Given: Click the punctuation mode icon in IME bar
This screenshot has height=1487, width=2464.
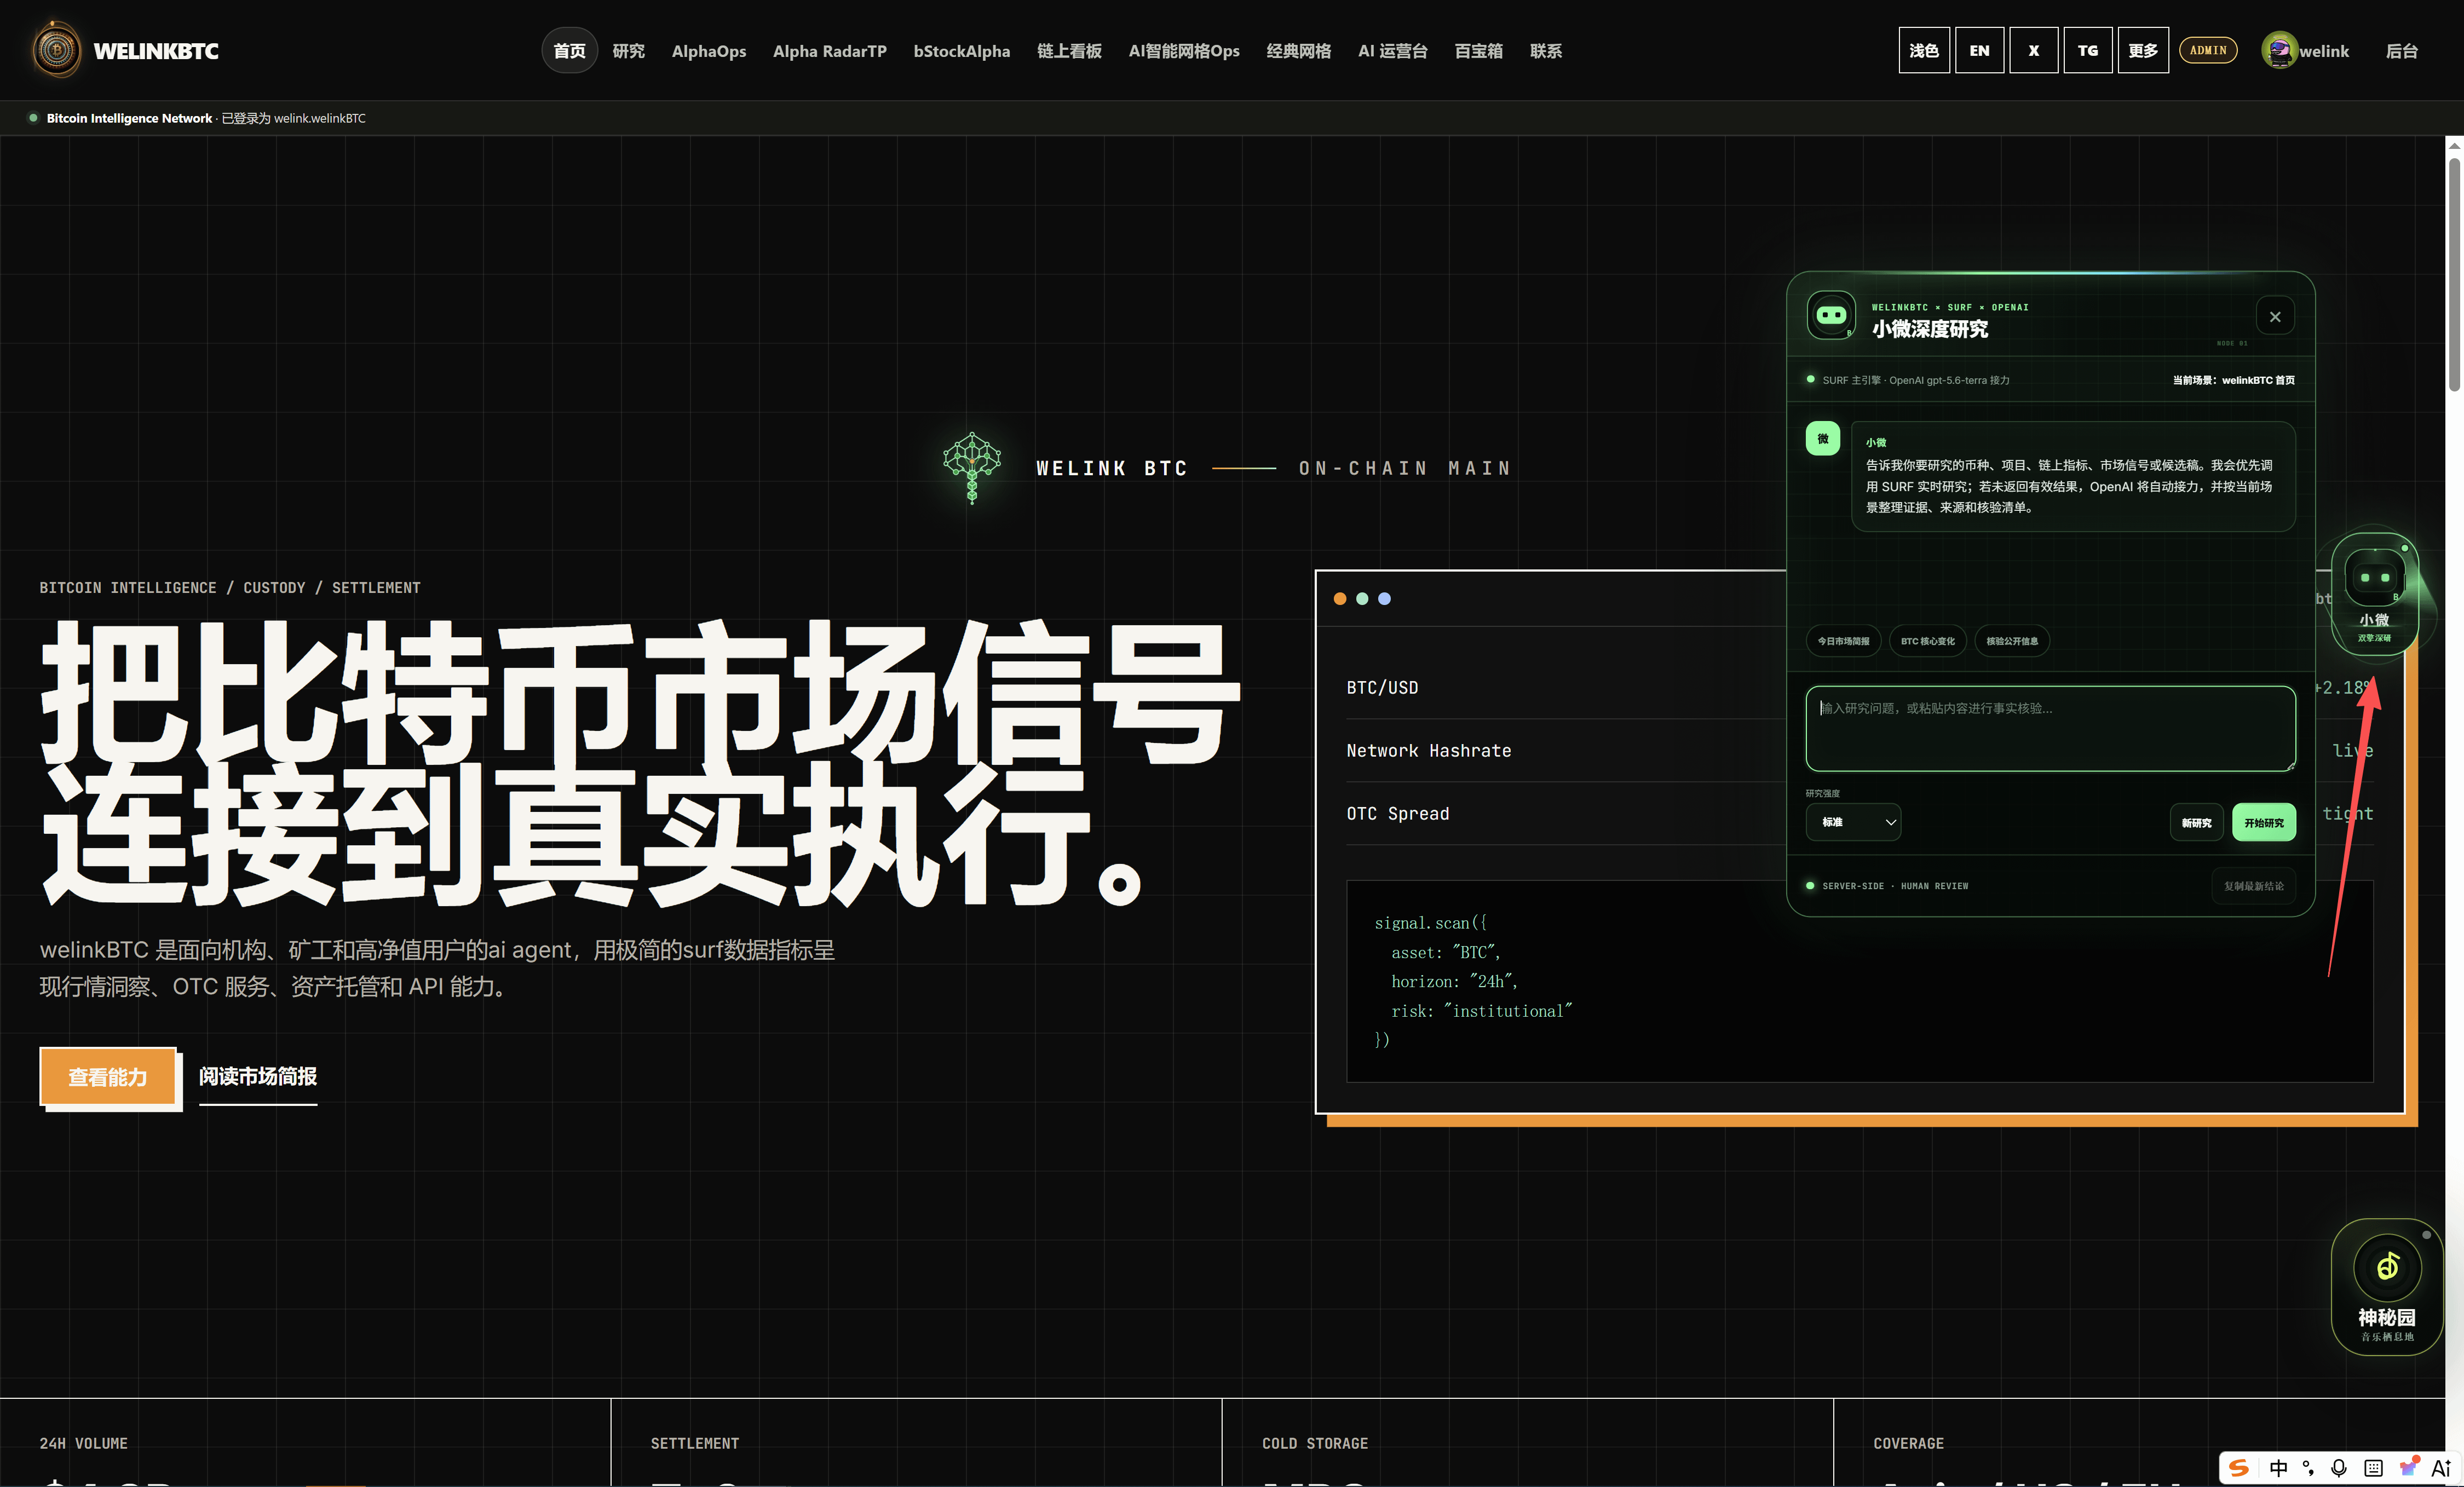Looking at the screenshot, I should pos(2308,1467).
